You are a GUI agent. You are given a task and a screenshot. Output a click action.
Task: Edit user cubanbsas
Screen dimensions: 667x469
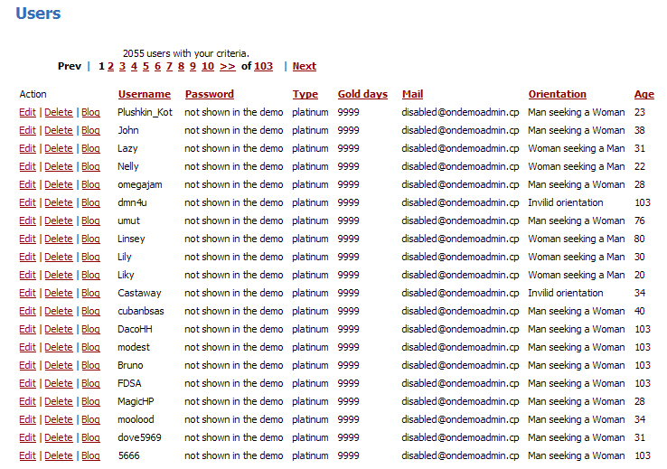click(x=27, y=311)
